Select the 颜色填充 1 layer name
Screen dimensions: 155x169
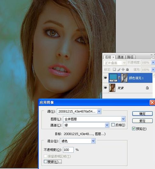[x=136, y=78]
